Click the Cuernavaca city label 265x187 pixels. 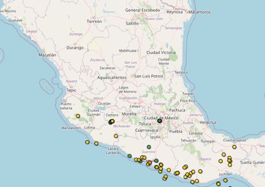click(x=147, y=130)
